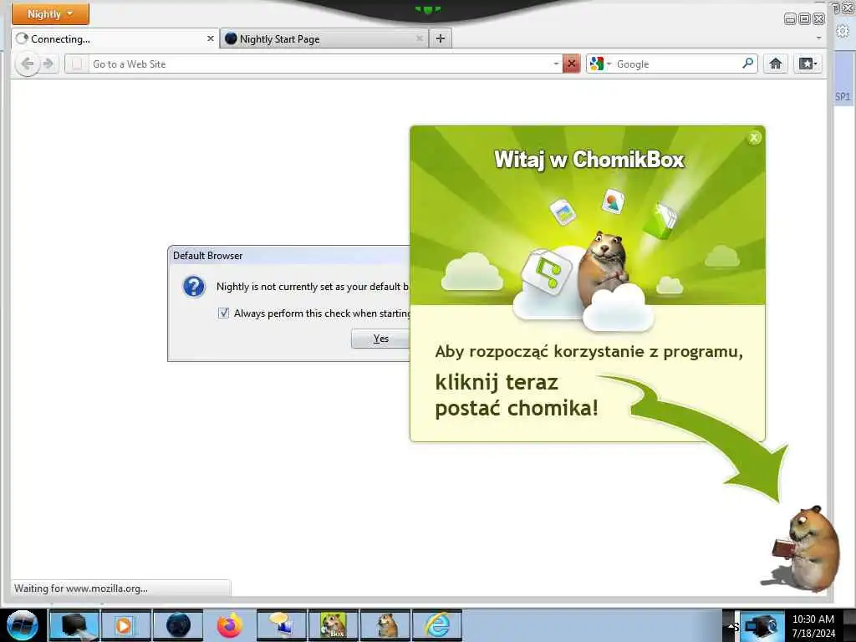Image resolution: width=856 pixels, height=642 pixels.
Task: Open the media player taskbar icon
Action: tap(125, 625)
